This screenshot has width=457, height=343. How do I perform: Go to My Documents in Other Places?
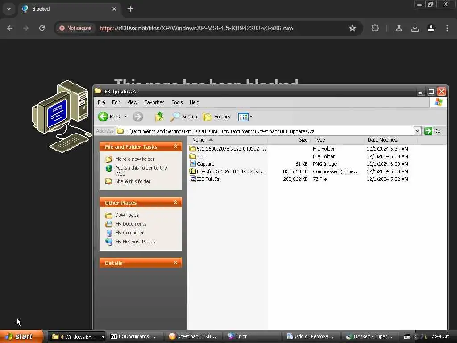pyautogui.click(x=131, y=224)
